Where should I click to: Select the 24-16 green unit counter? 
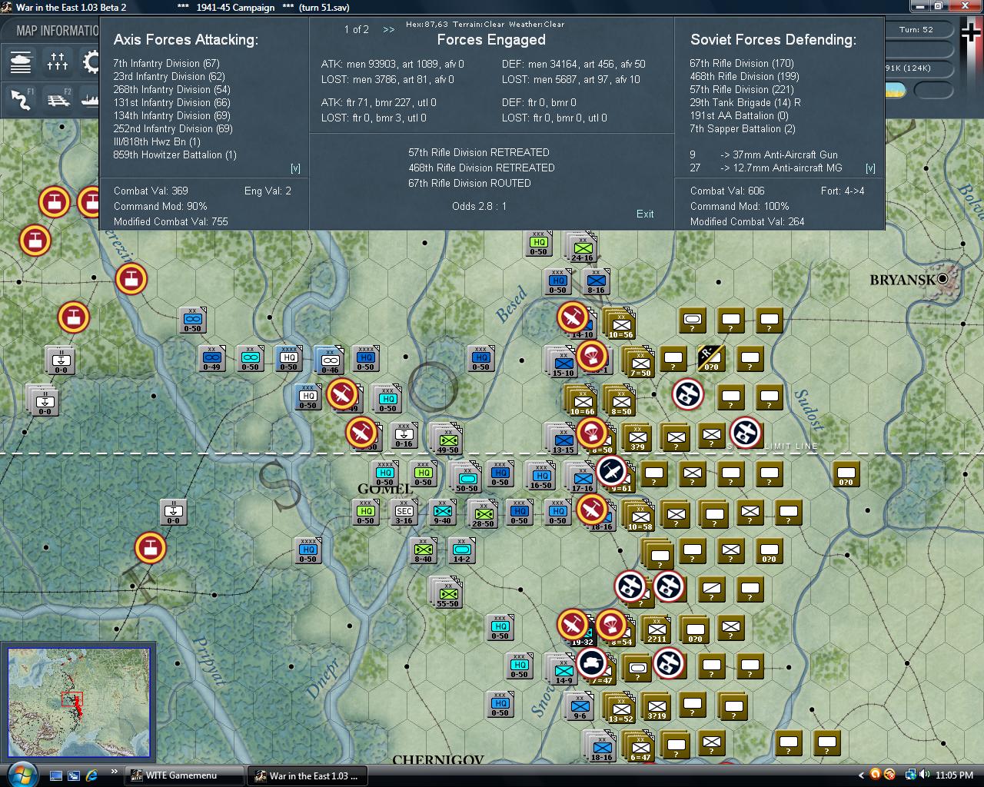point(582,246)
